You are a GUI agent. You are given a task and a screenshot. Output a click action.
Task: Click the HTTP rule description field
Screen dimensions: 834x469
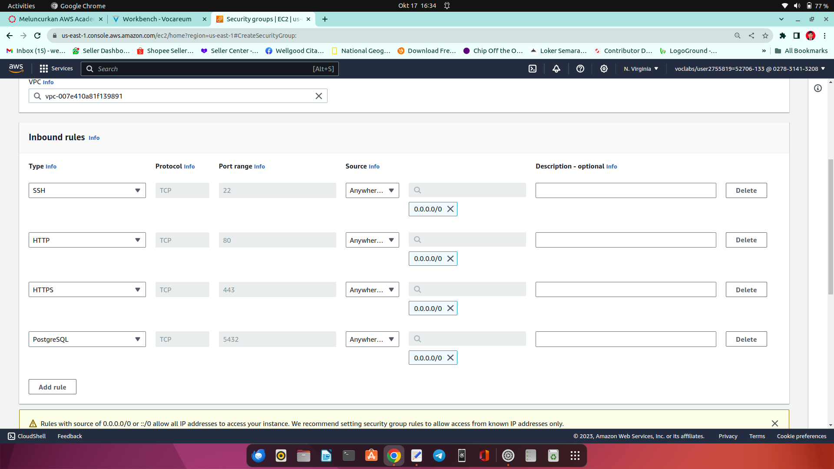click(x=625, y=240)
